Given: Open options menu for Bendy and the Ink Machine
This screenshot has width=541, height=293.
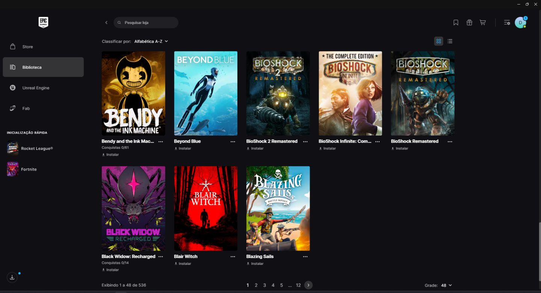Looking at the screenshot, I should [161, 142].
